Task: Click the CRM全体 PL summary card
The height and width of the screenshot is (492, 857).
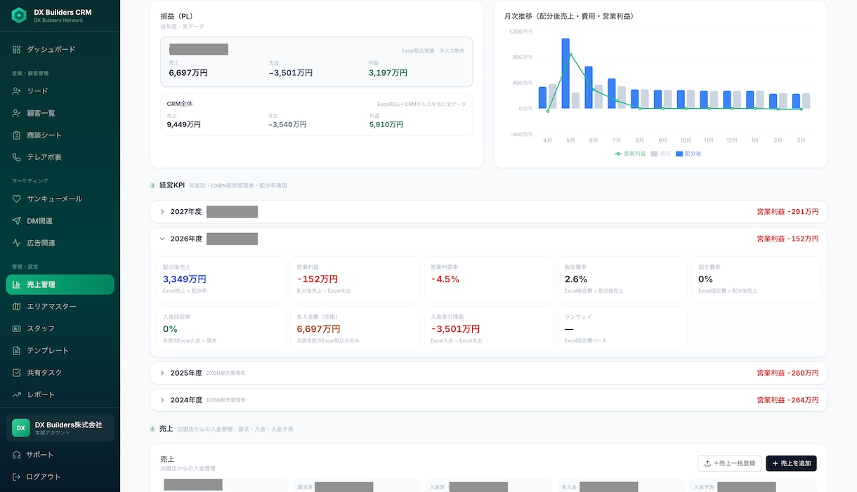Action: click(317, 114)
